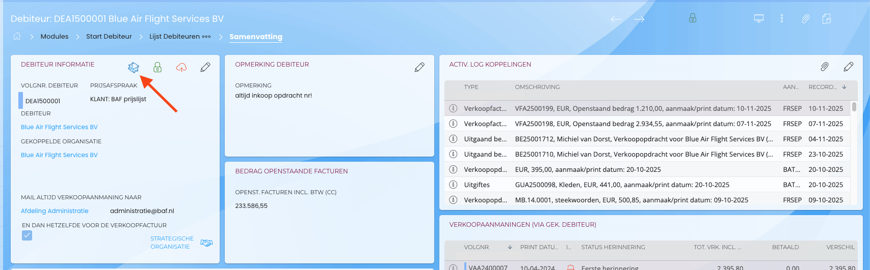
Task: Click the Type column header
Action: pyautogui.click(x=471, y=87)
